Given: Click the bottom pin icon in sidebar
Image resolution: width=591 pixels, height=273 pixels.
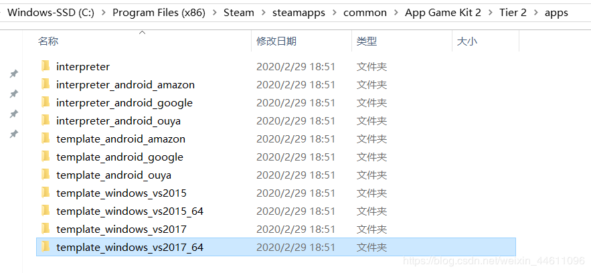Looking at the screenshot, I should 13,134.
